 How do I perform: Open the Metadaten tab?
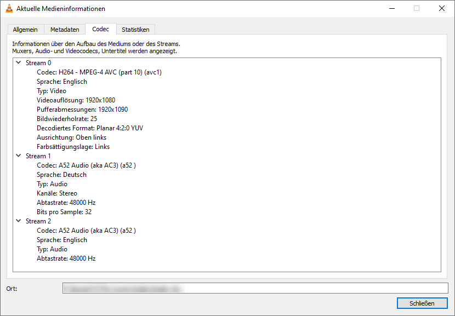(65, 30)
